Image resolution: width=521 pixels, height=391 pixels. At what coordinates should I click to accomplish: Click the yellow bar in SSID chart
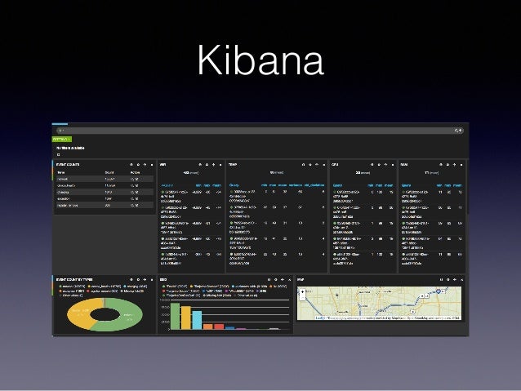coord(185,318)
